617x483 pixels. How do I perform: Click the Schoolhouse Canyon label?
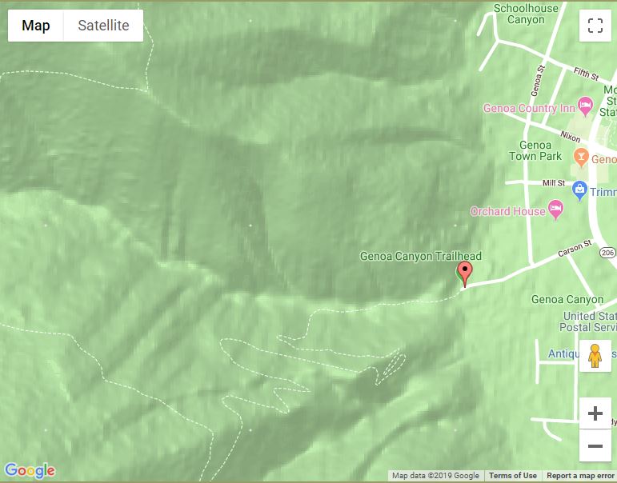(x=526, y=14)
